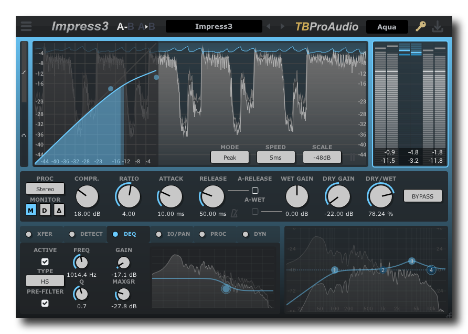This screenshot has width=468, height=334.
Task: Select the Aqua theme button
Action: [387, 27]
